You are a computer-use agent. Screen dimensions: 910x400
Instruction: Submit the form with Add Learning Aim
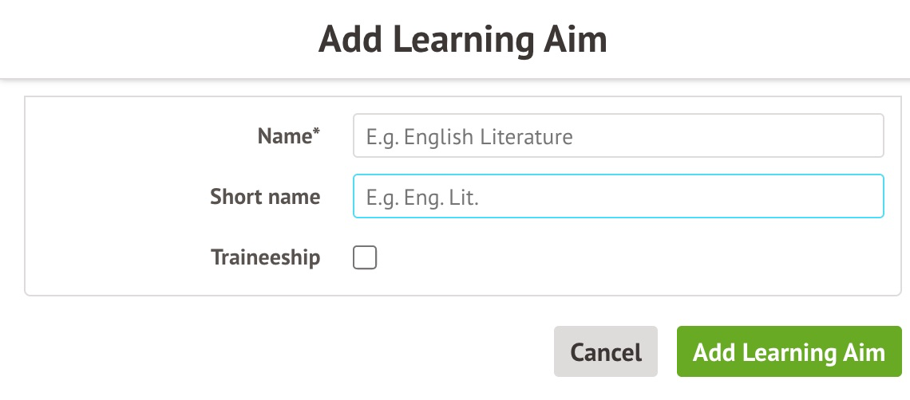tap(789, 352)
